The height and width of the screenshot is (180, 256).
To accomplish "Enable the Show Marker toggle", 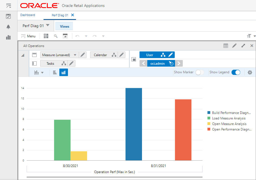I will 199,72.
